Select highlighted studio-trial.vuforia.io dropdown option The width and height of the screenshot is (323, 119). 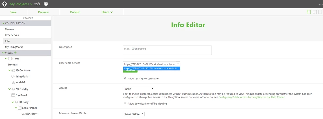(152, 69)
